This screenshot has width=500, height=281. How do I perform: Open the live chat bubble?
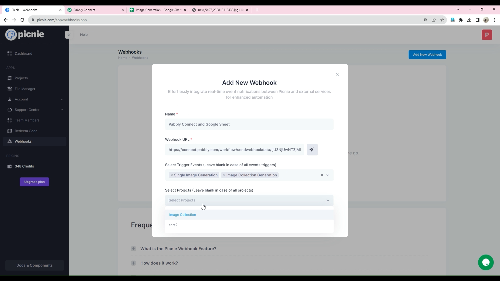tap(486, 262)
